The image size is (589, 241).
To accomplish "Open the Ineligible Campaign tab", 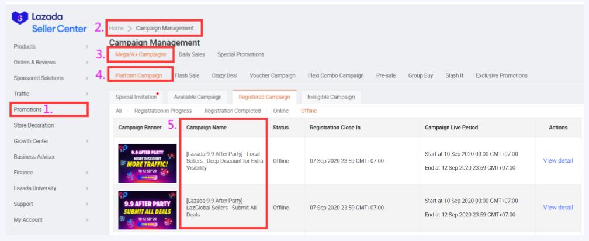I will click(331, 96).
